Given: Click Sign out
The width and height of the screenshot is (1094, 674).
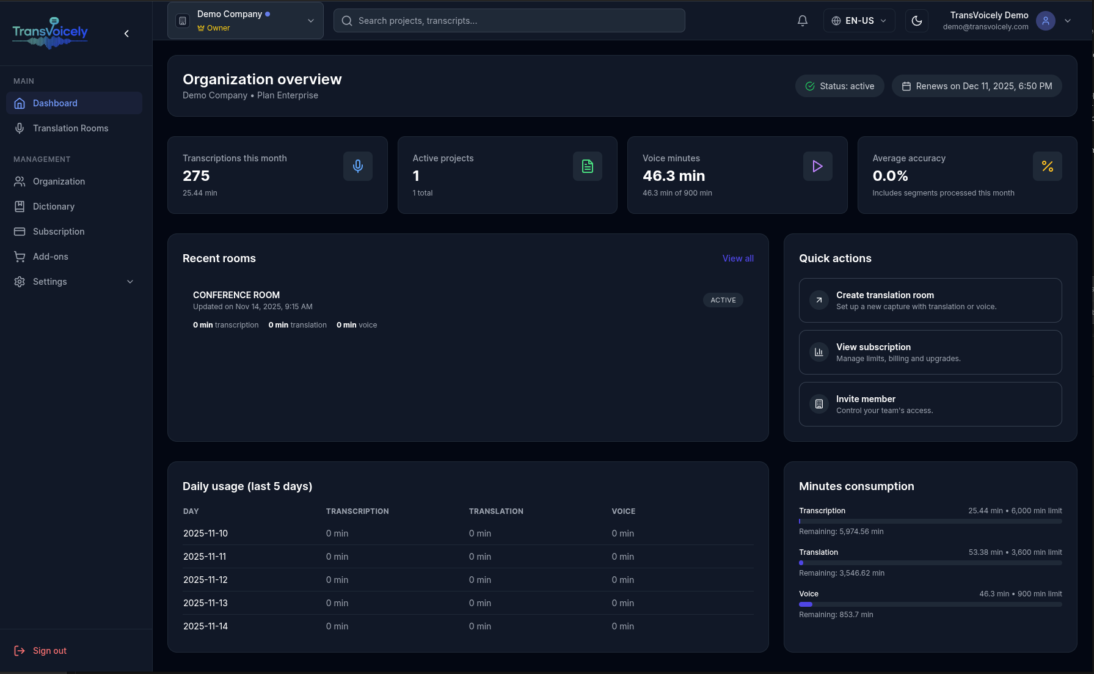Looking at the screenshot, I should click(x=49, y=651).
